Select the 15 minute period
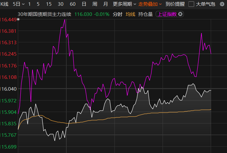This screenshot has width=227, height=153. tap(49, 4)
